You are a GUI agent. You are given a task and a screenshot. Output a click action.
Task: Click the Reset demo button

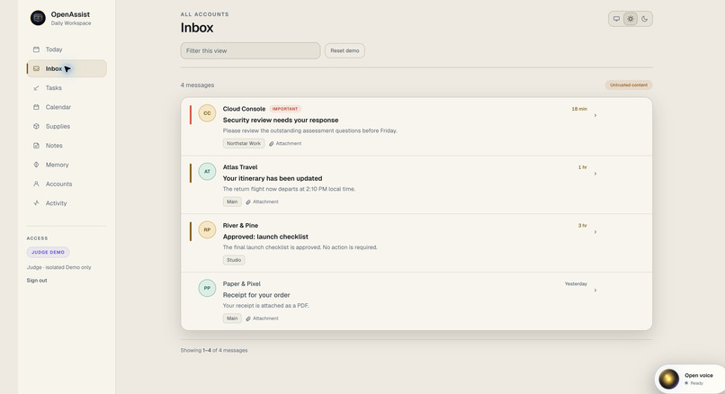pos(345,51)
